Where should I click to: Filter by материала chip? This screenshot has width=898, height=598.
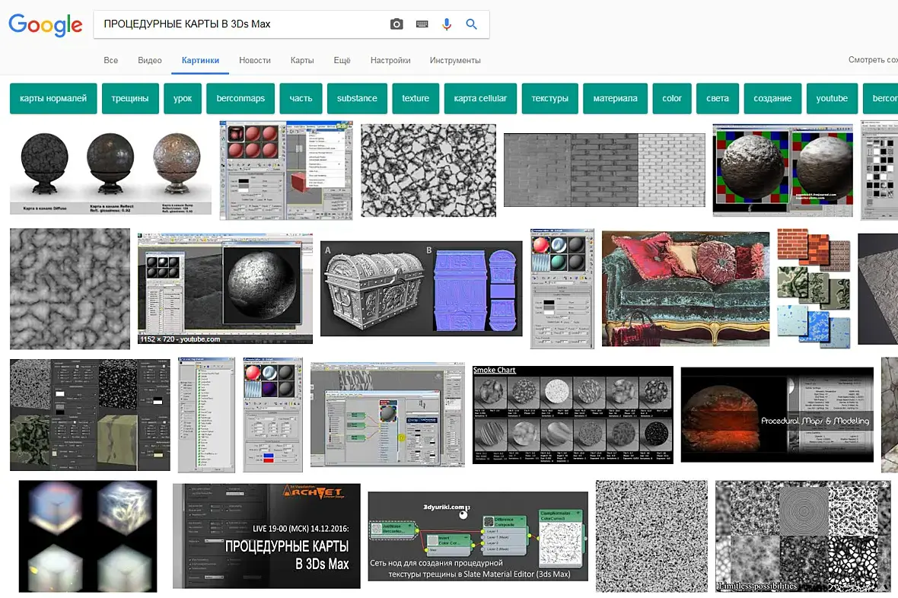615,98
